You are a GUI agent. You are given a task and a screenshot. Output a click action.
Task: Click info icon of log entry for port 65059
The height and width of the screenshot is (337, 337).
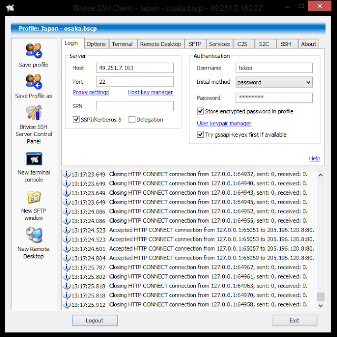67,258
